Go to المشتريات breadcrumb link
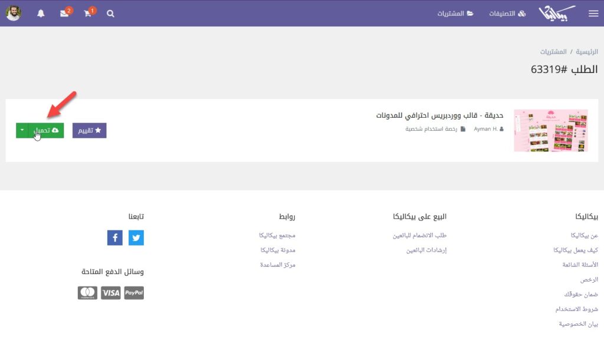The width and height of the screenshot is (604, 337). click(x=553, y=51)
